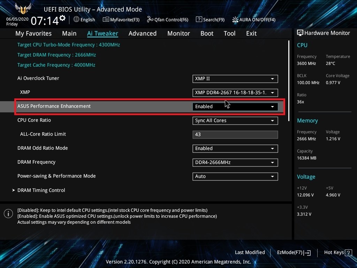Click the 3600 MHz CPU frequency value

click(x=306, y=64)
